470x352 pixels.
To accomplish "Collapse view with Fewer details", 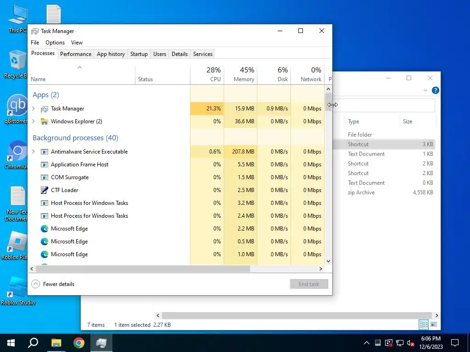I will (x=53, y=284).
